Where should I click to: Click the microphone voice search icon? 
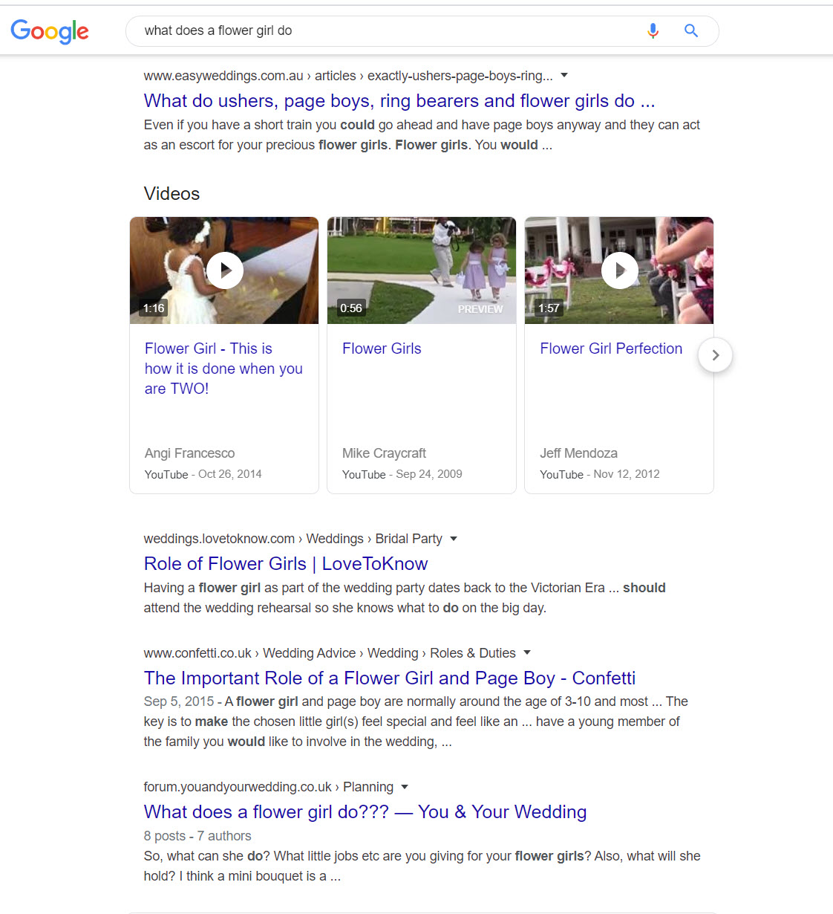653,30
